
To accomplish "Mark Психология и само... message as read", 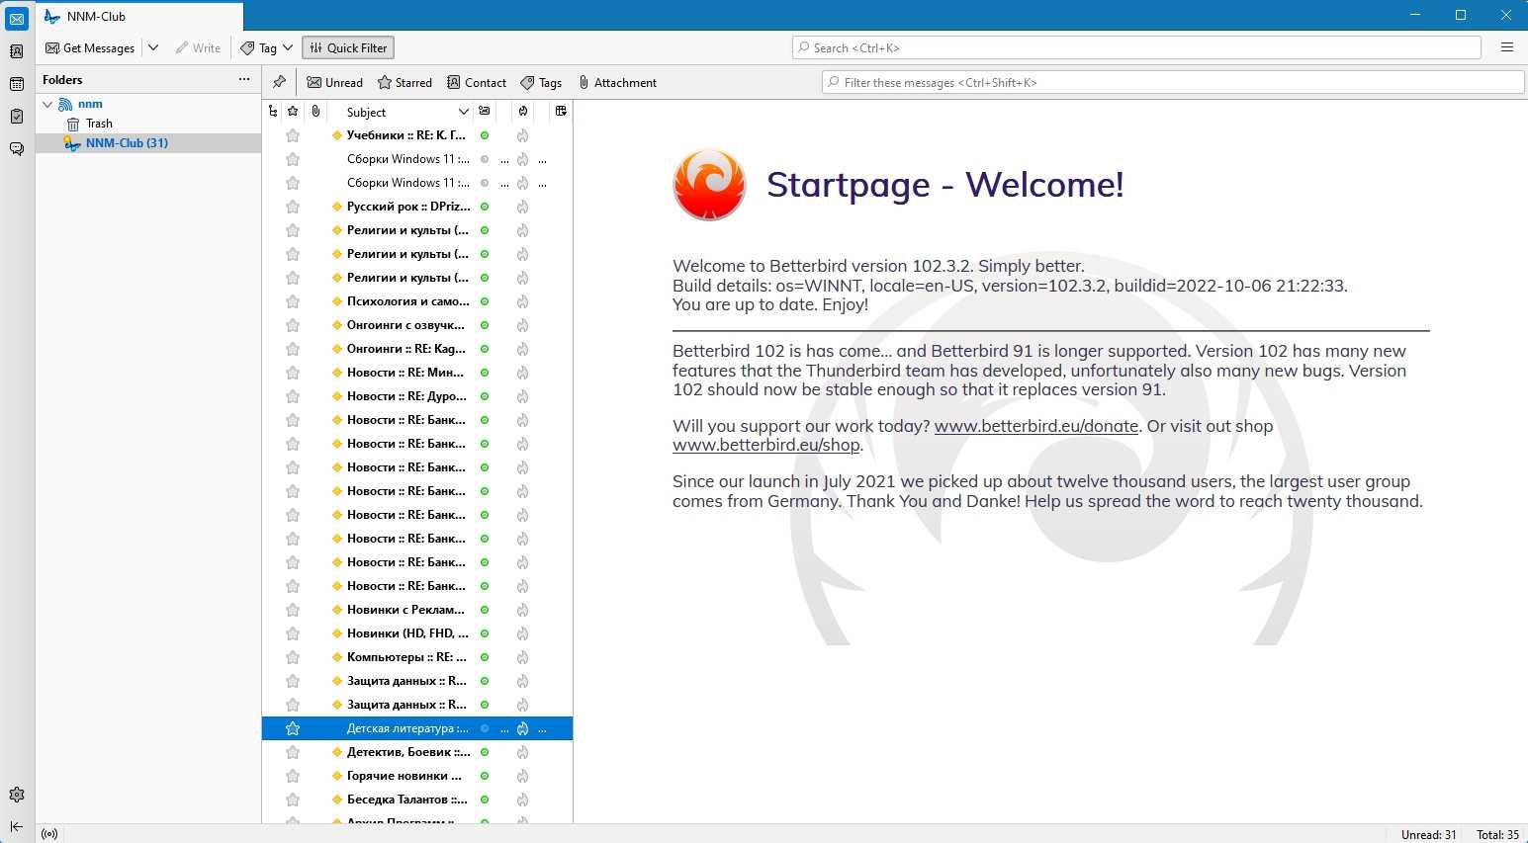I will [485, 301].
